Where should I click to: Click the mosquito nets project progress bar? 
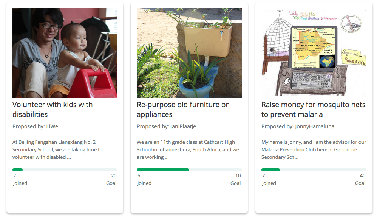[314, 170]
